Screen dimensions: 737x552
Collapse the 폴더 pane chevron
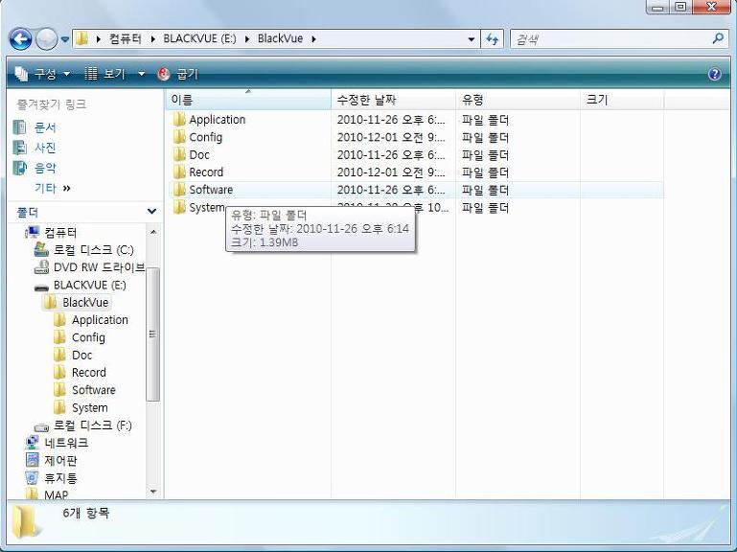tap(151, 211)
